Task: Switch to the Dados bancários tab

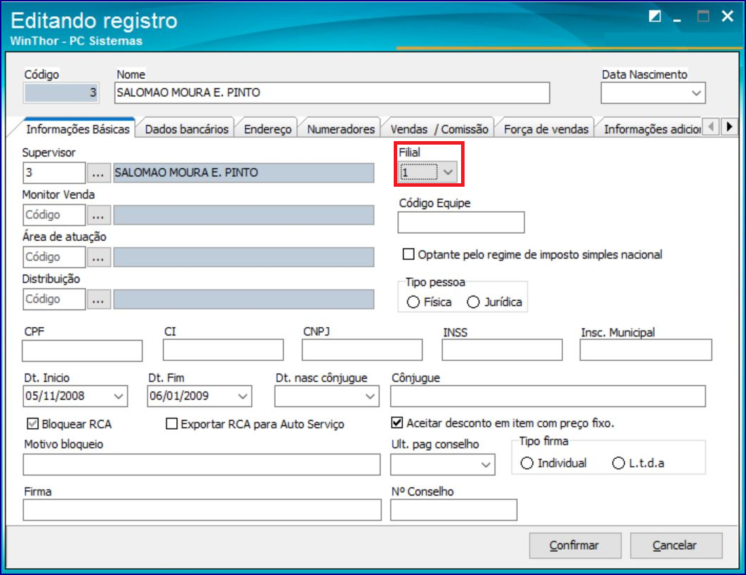Action: (x=187, y=129)
